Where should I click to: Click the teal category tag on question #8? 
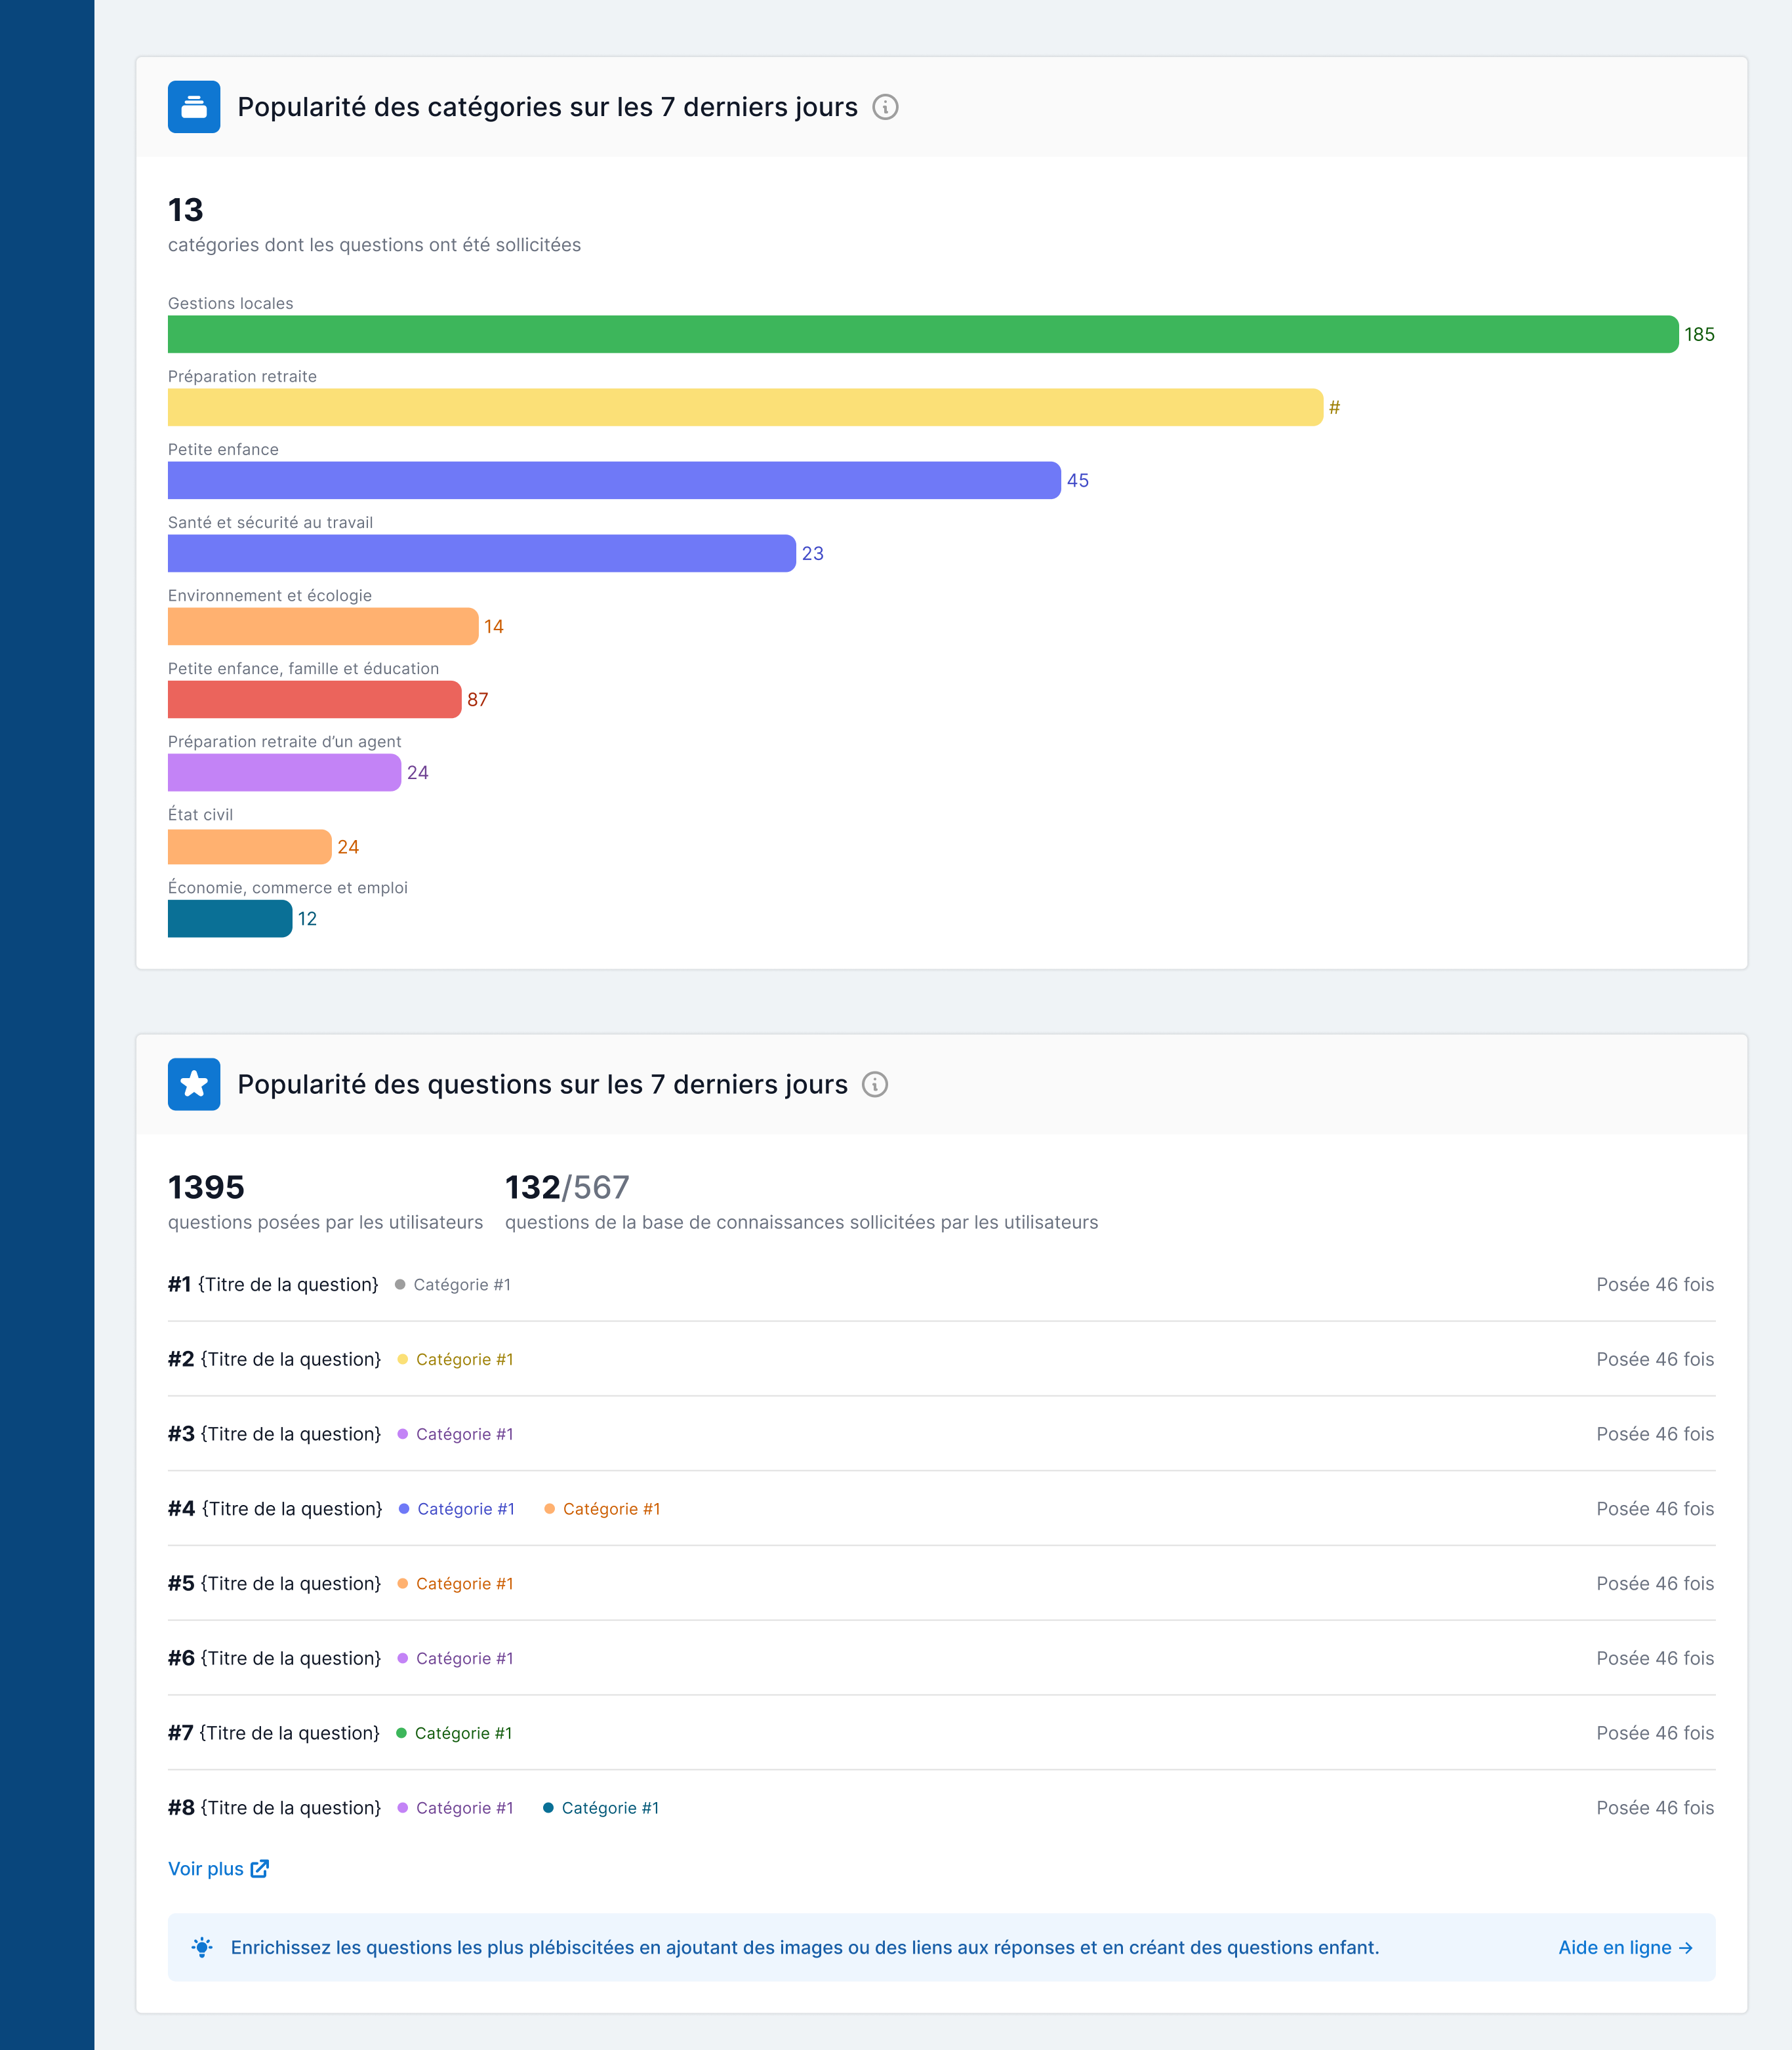coord(609,1808)
